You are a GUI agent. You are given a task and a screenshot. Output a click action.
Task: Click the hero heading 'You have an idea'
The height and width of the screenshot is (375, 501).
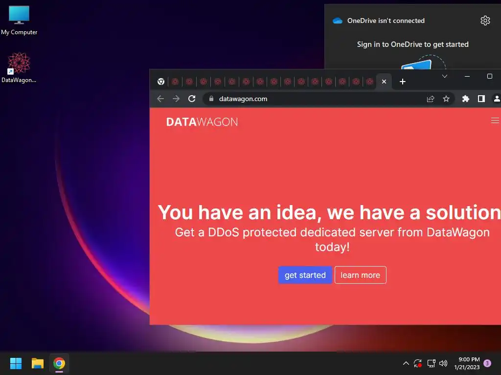click(x=329, y=212)
